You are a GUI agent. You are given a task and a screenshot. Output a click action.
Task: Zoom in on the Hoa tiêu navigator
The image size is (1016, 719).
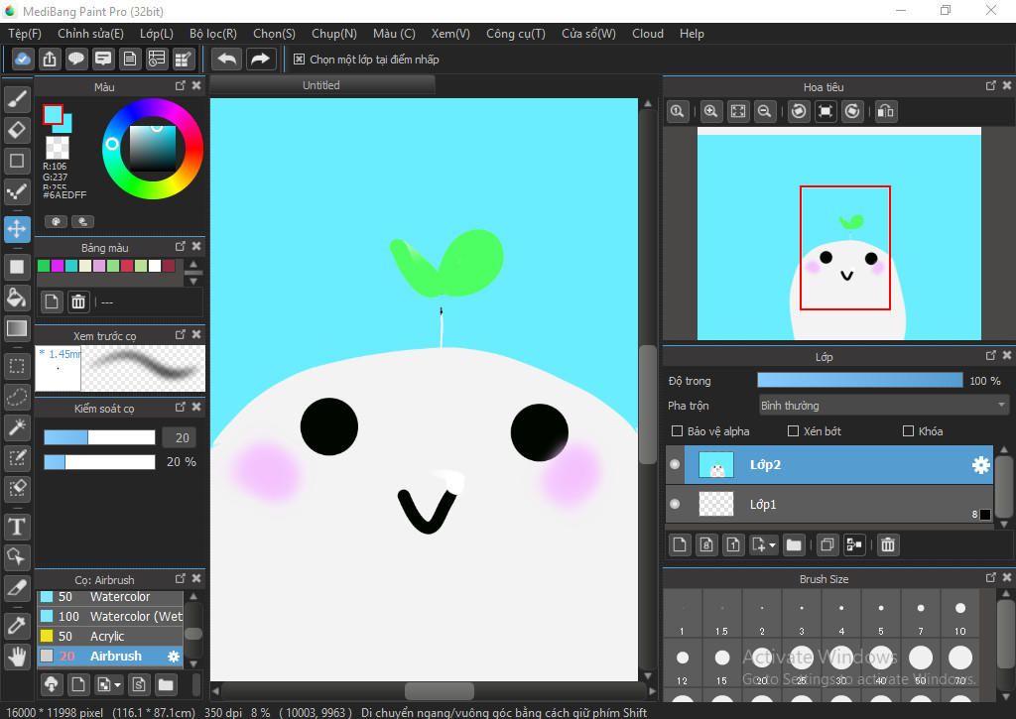tap(710, 111)
